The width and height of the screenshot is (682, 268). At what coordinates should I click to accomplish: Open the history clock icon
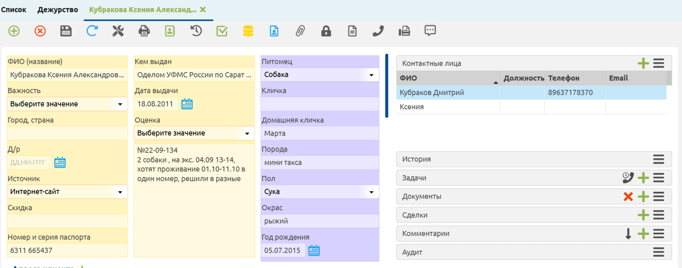pyautogui.click(x=196, y=31)
